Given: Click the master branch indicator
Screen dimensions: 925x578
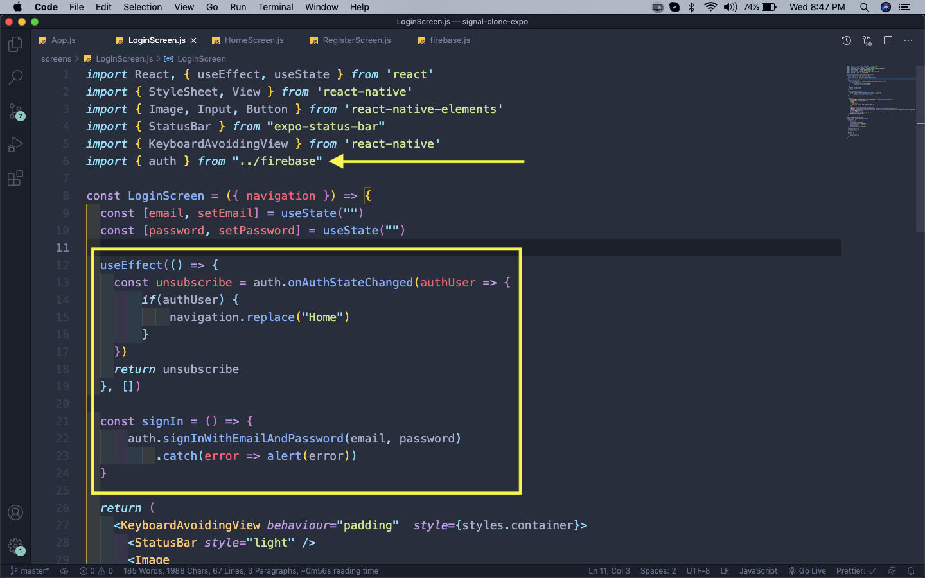Looking at the screenshot, I should tap(30, 571).
